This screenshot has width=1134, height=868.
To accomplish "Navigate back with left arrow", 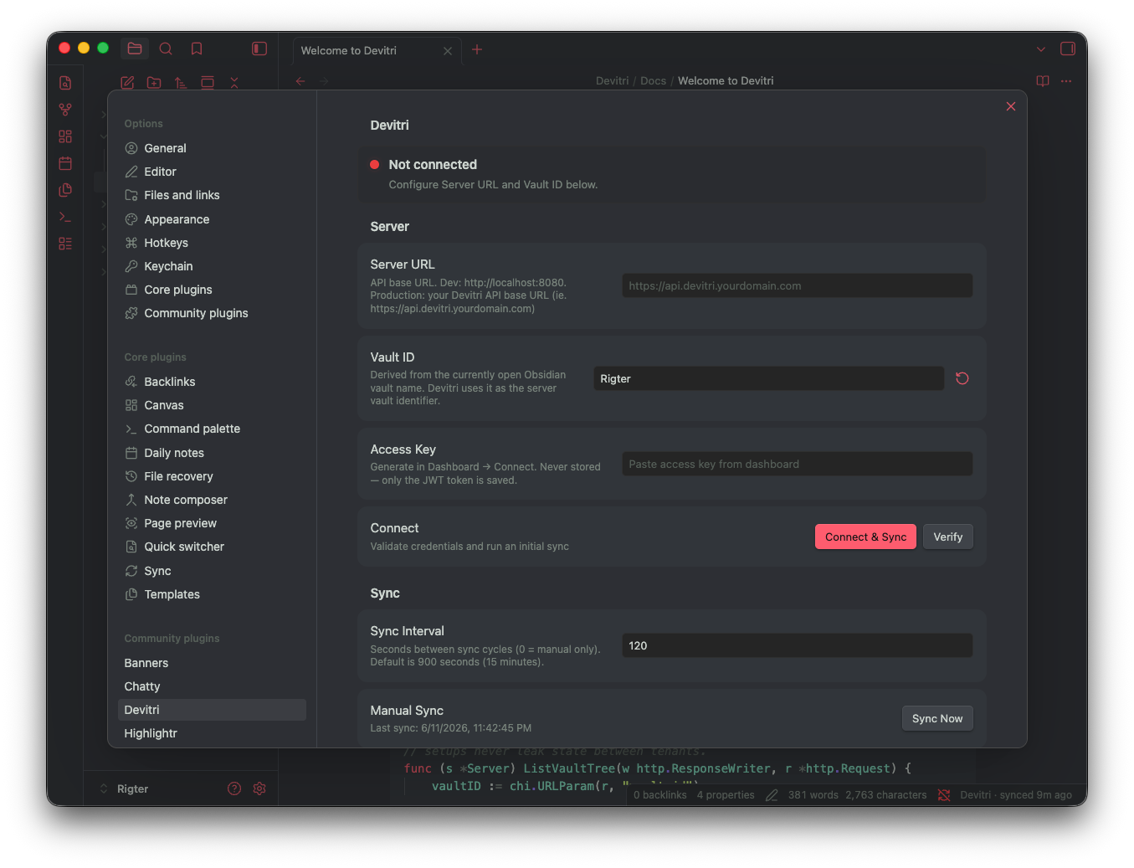I will coord(300,81).
